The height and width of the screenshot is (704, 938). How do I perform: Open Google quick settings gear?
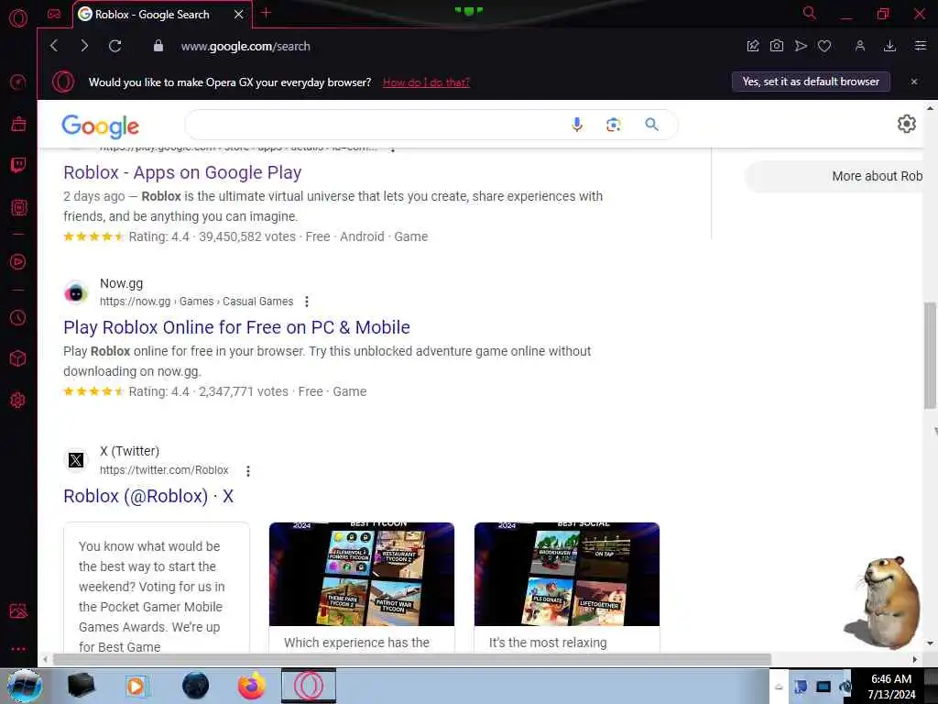906,124
